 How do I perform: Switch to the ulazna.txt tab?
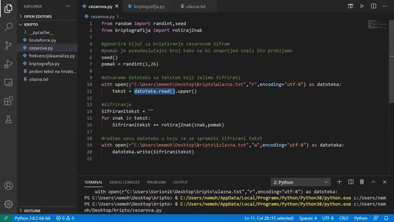pyautogui.click(x=196, y=7)
